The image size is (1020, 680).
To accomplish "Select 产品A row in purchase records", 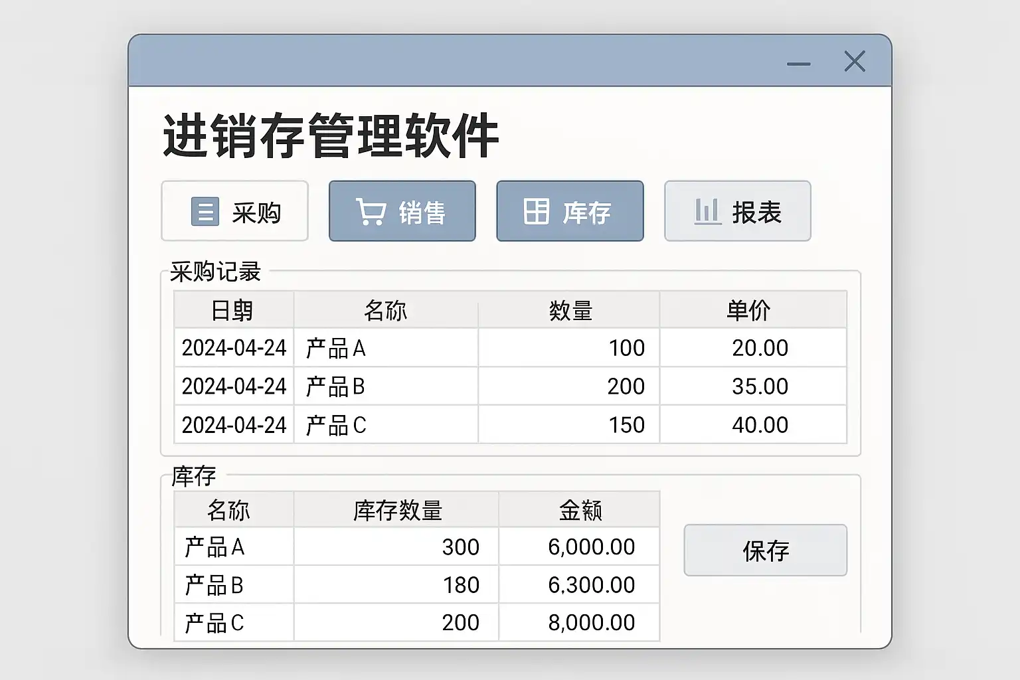I will (x=336, y=348).
